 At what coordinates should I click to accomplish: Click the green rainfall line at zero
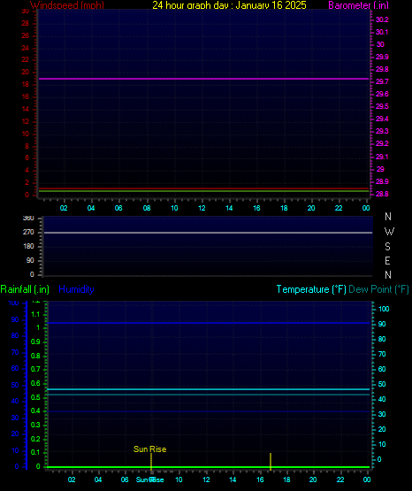pos(208,467)
